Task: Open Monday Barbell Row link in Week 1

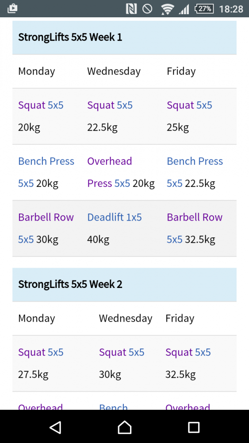Action: coord(46,228)
